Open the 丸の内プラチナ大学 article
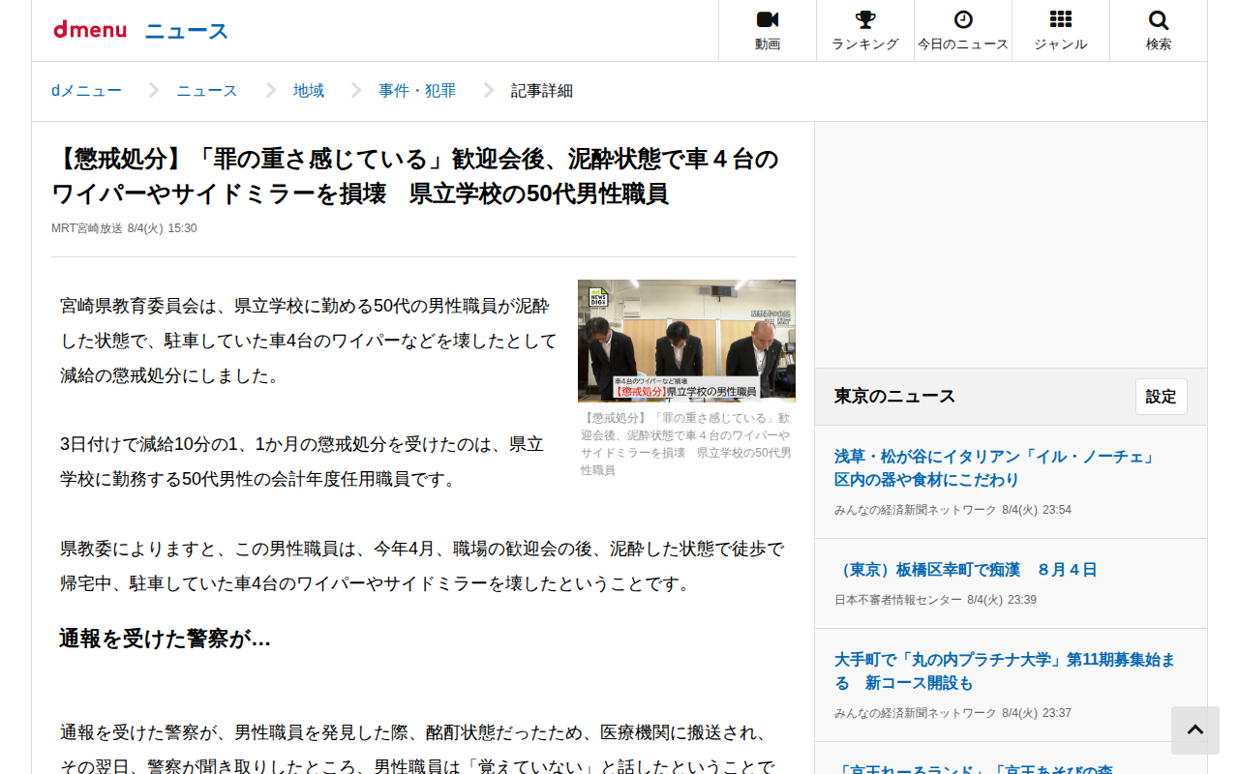The width and height of the screenshot is (1239, 774). 1005,671
